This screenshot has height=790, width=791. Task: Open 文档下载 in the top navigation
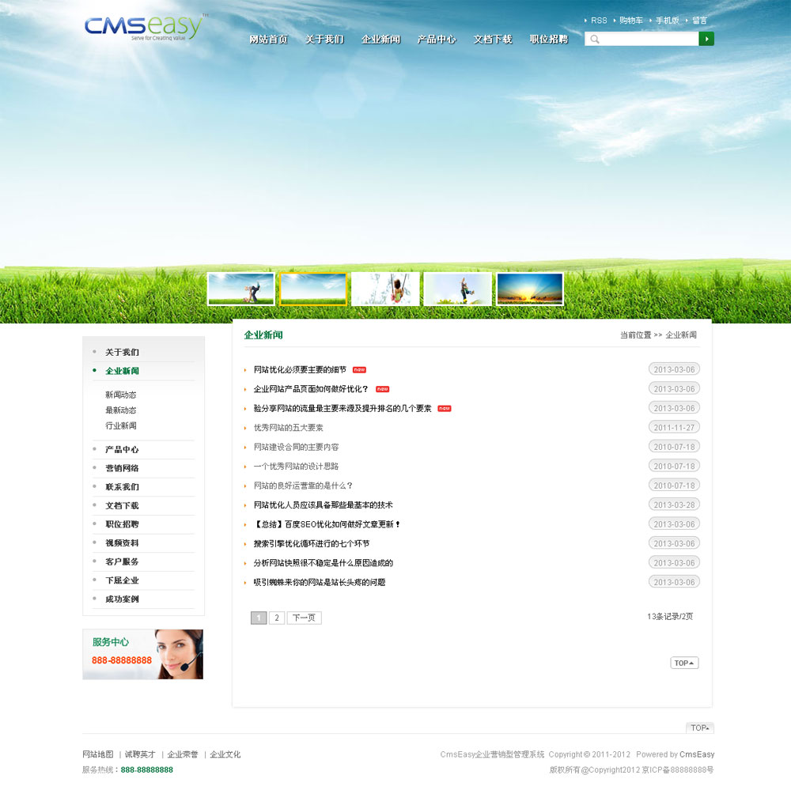click(x=493, y=40)
